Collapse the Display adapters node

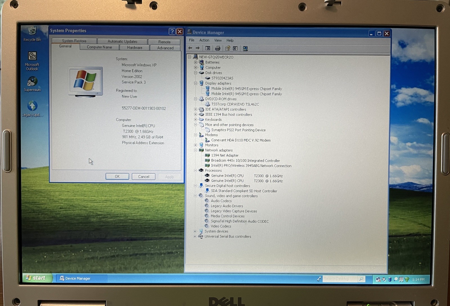pos(195,83)
